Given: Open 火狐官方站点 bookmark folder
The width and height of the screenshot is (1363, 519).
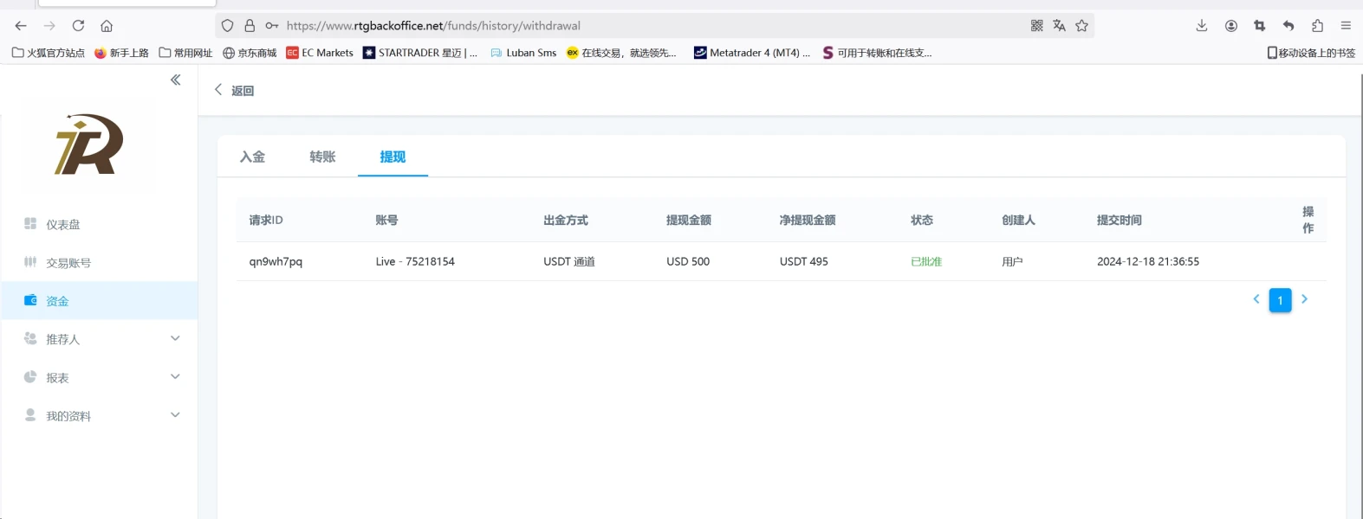Looking at the screenshot, I should [49, 53].
